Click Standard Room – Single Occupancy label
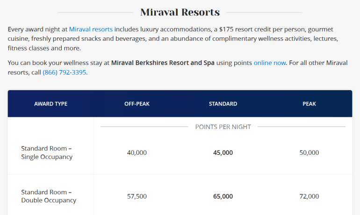This screenshot has width=360, height=215. (x=47, y=152)
